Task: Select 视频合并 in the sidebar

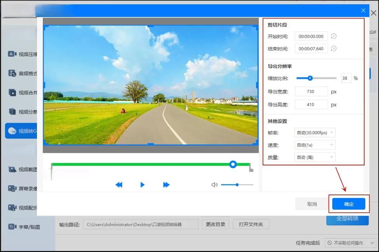Action: [22, 92]
